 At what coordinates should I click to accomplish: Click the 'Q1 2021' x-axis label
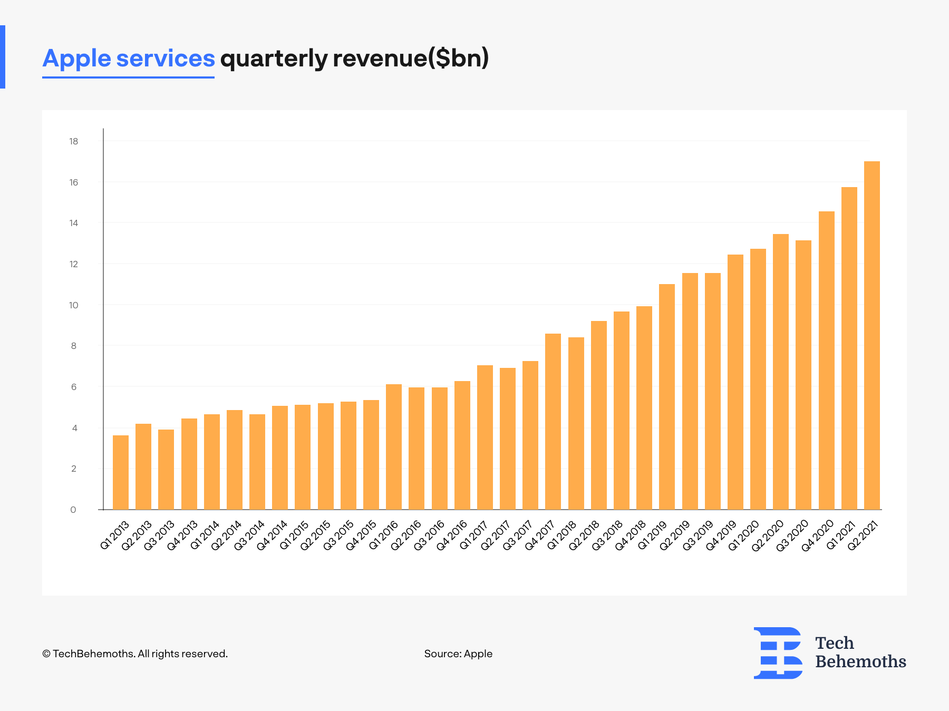[841, 535]
